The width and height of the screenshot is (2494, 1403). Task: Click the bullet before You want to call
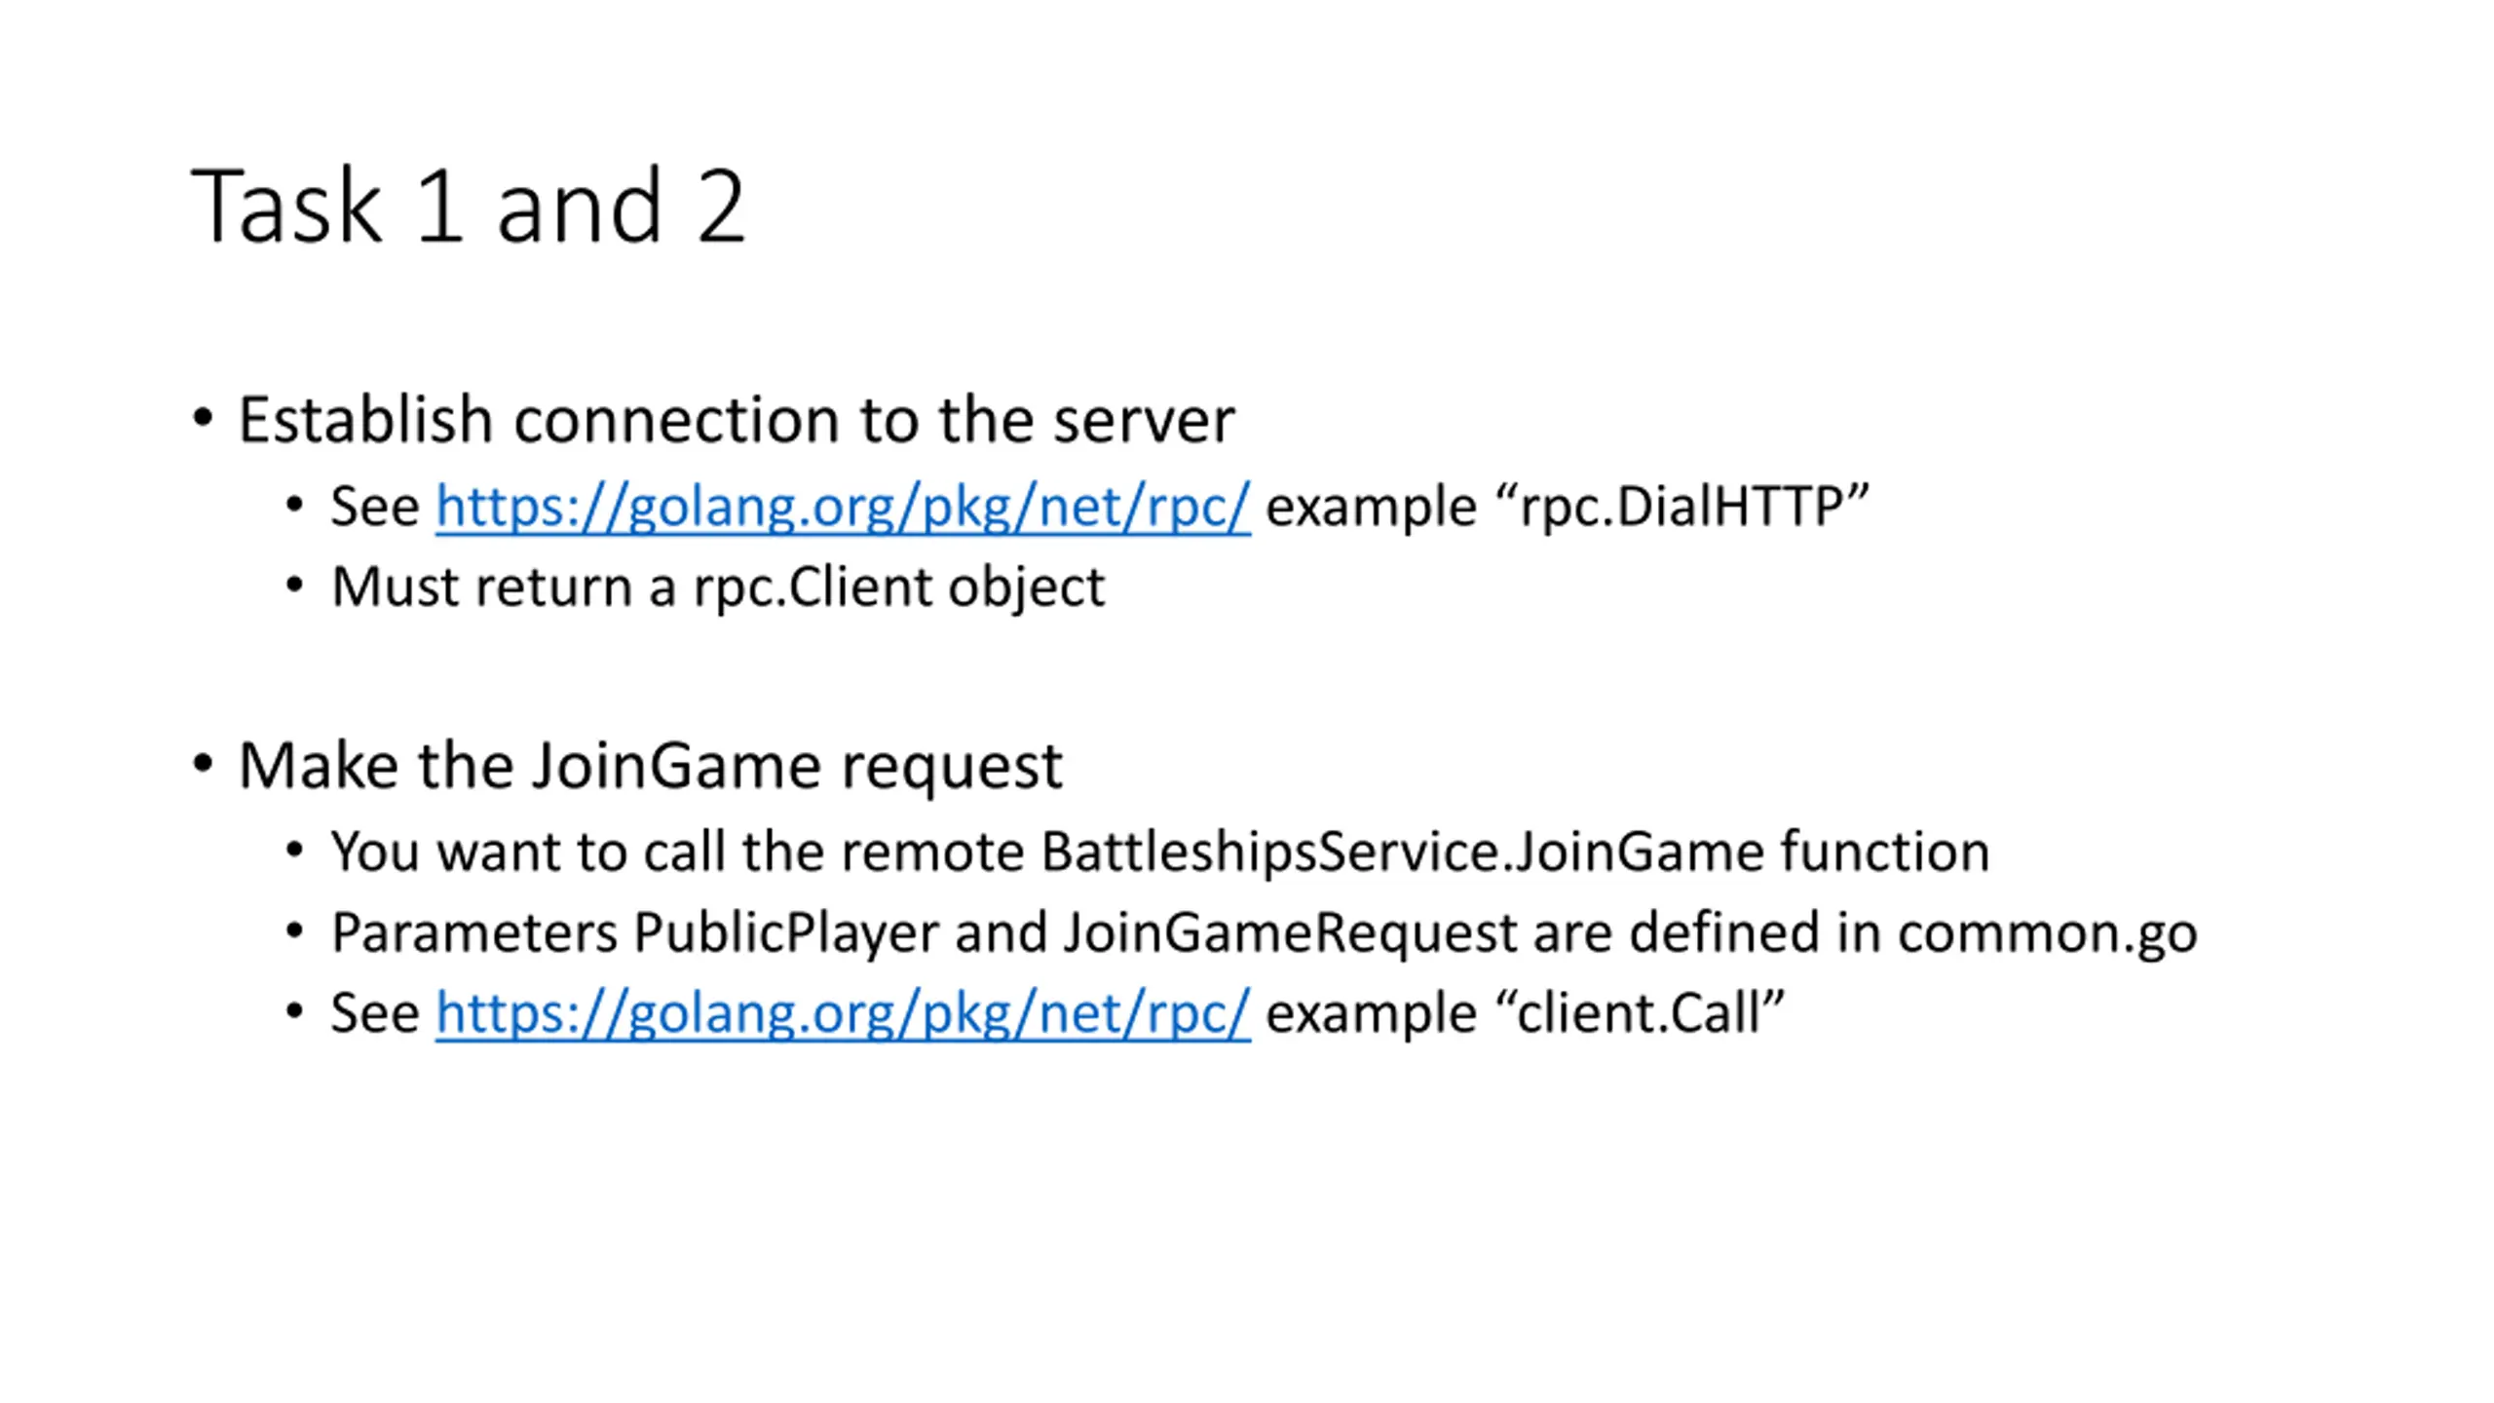(295, 852)
